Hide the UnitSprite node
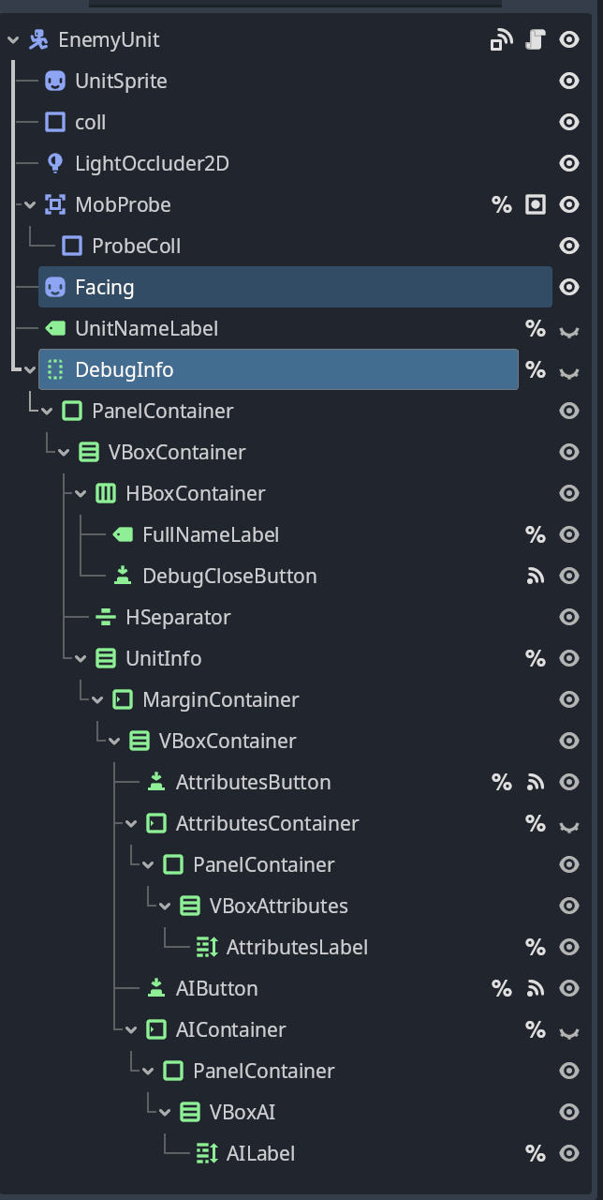This screenshot has width=603, height=1200. click(568, 81)
